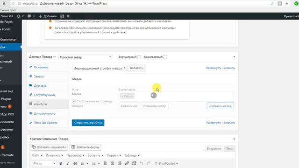Viewport: 299px width, 168px height.
Task: Click the Добавить новое value button
Action: tap(220, 106)
